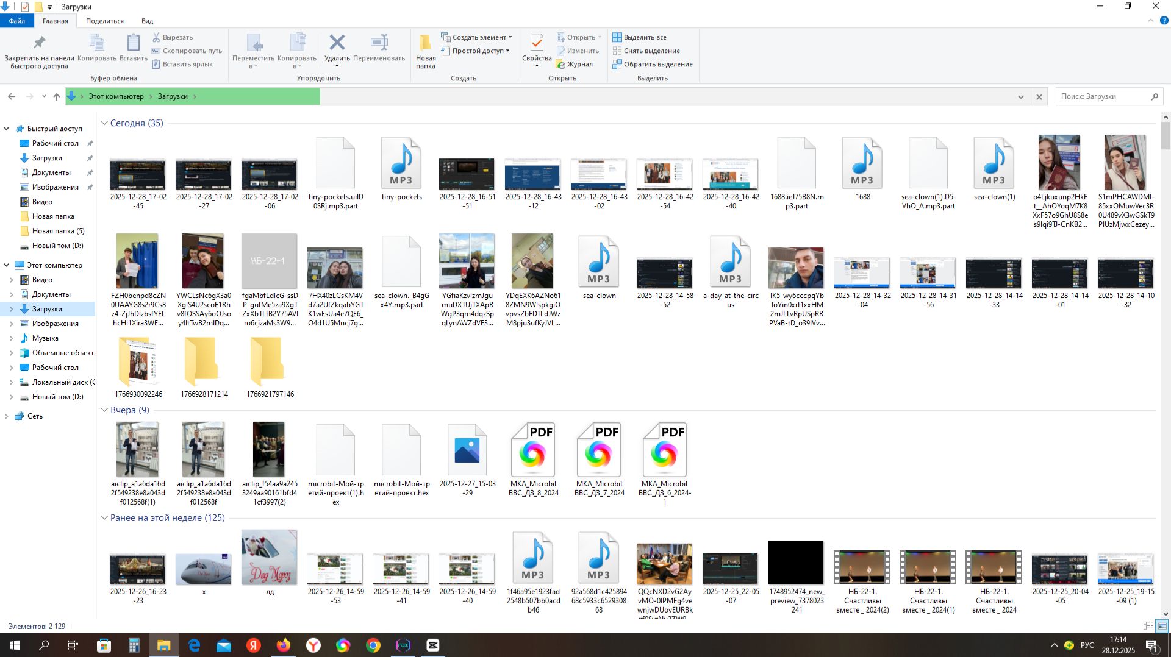Viewport: 1171px width, 657px height.
Task: Collapse the Вчера (9) group
Action: [x=104, y=410]
